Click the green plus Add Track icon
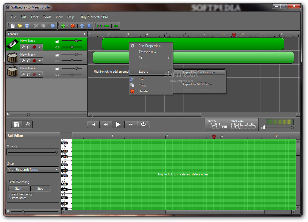 tap(63, 26)
